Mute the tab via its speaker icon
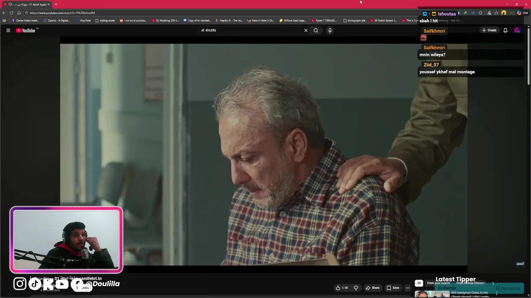Image resolution: width=531 pixels, height=298 pixels. pyautogui.click(x=10, y=4)
